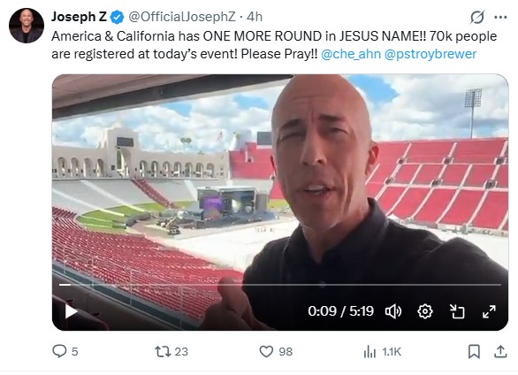The width and height of the screenshot is (518, 375).
Task: Play the stadium video
Action: tap(71, 311)
